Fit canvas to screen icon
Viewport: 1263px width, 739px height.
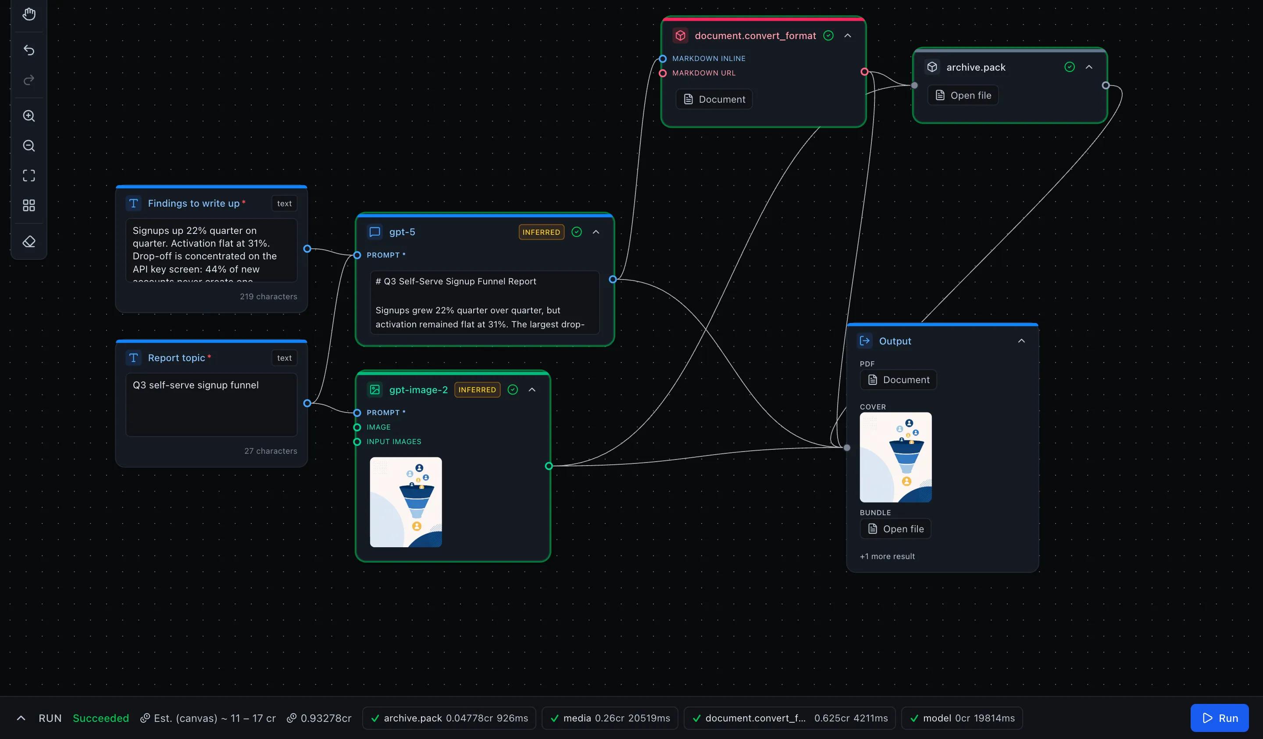point(29,176)
